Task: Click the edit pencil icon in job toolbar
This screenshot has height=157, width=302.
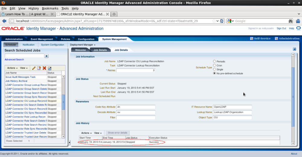Action: pyautogui.click(x=34, y=68)
